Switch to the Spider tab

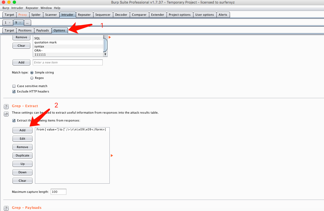(x=36, y=15)
